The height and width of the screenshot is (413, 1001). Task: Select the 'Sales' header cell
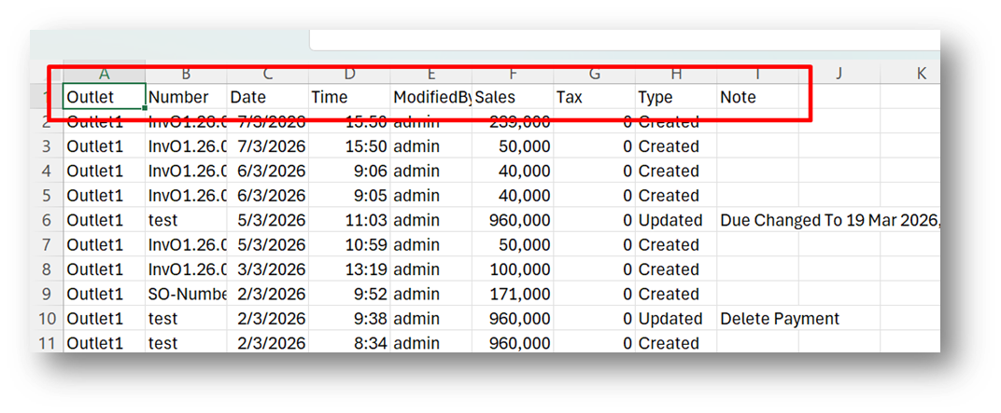(513, 97)
